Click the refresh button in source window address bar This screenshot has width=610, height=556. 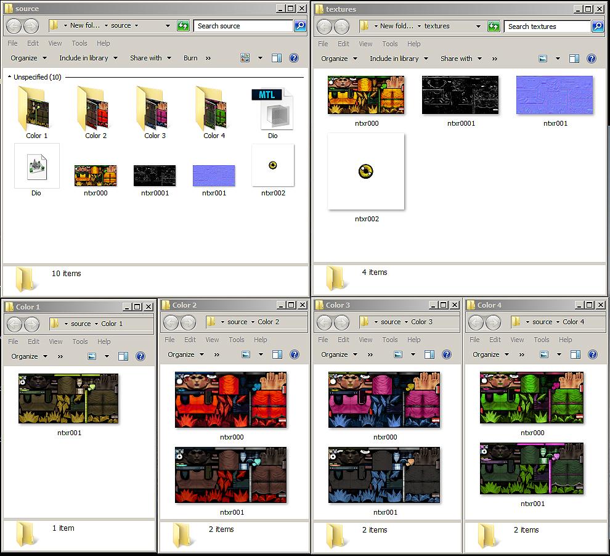click(x=183, y=26)
